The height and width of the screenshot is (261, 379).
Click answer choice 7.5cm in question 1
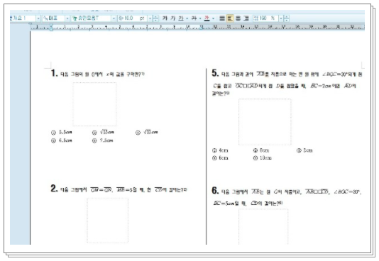click(x=103, y=140)
